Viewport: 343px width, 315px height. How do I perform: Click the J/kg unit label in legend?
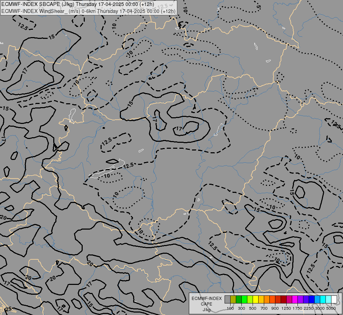(x=206, y=310)
